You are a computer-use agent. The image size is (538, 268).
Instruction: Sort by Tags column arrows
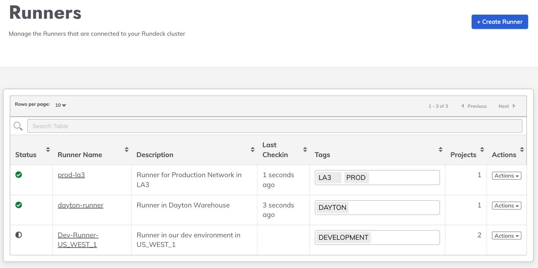pyautogui.click(x=441, y=150)
